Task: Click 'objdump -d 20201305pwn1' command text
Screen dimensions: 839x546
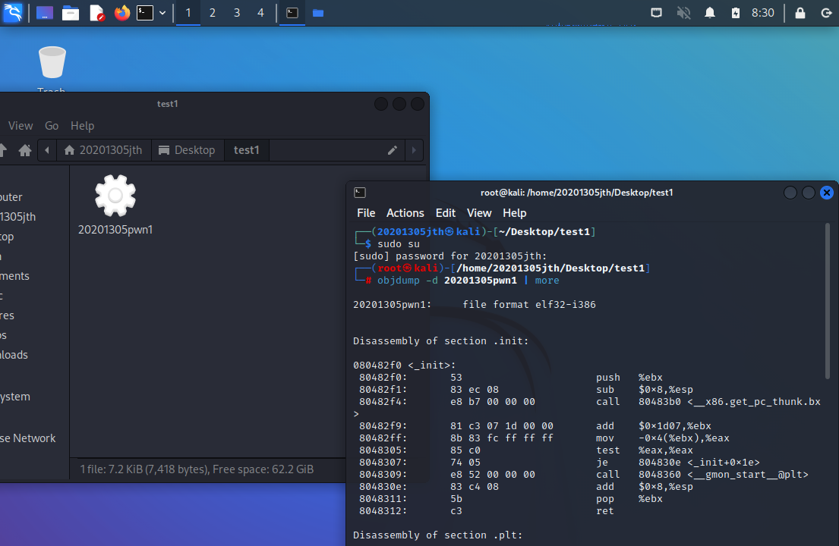Action: click(x=447, y=281)
